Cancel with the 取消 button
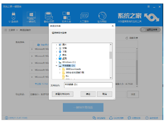Viewport: 165px width, 123px height. (104, 94)
